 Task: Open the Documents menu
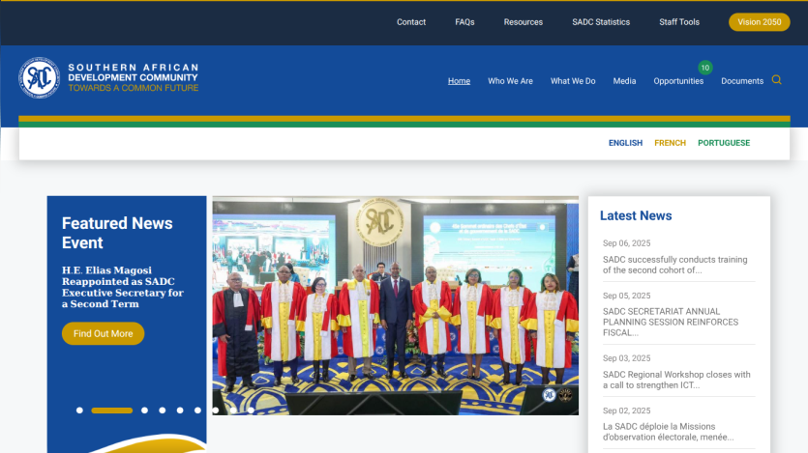742,81
